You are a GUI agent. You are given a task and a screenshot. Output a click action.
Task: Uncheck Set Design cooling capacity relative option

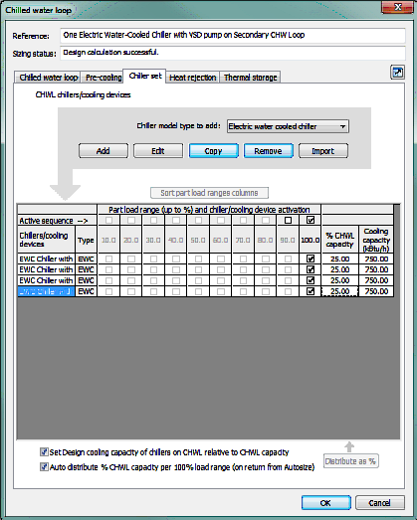[x=44, y=452]
